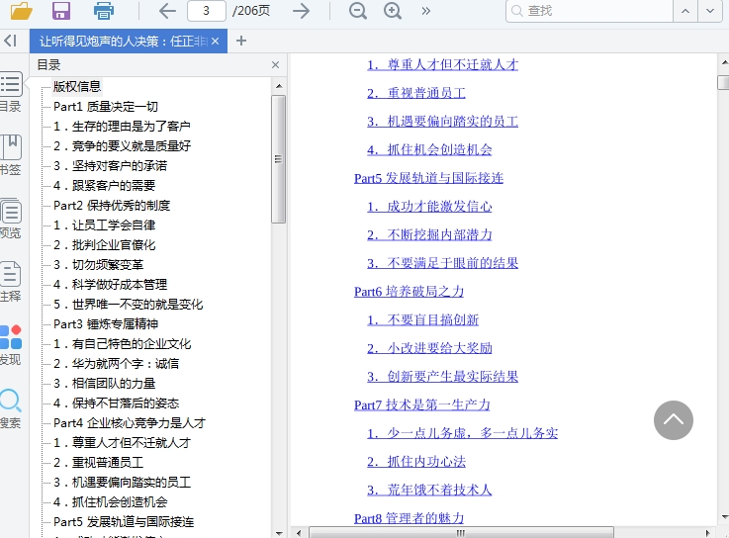The image size is (729, 538).
Task: Select 4．跟紧客户的需要 in outline
Action: click(x=104, y=186)
